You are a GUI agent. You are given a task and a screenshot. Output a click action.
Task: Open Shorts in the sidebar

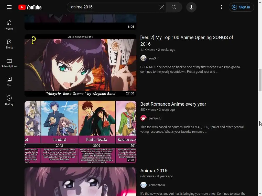tap(9, 44)
